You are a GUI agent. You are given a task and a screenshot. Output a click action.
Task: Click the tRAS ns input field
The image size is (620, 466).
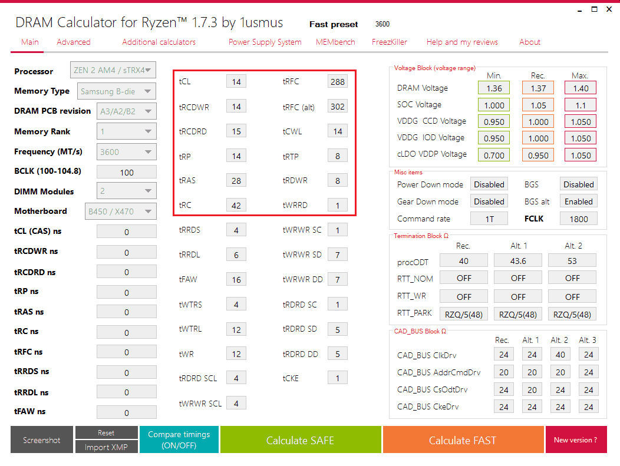coord(127,312)
